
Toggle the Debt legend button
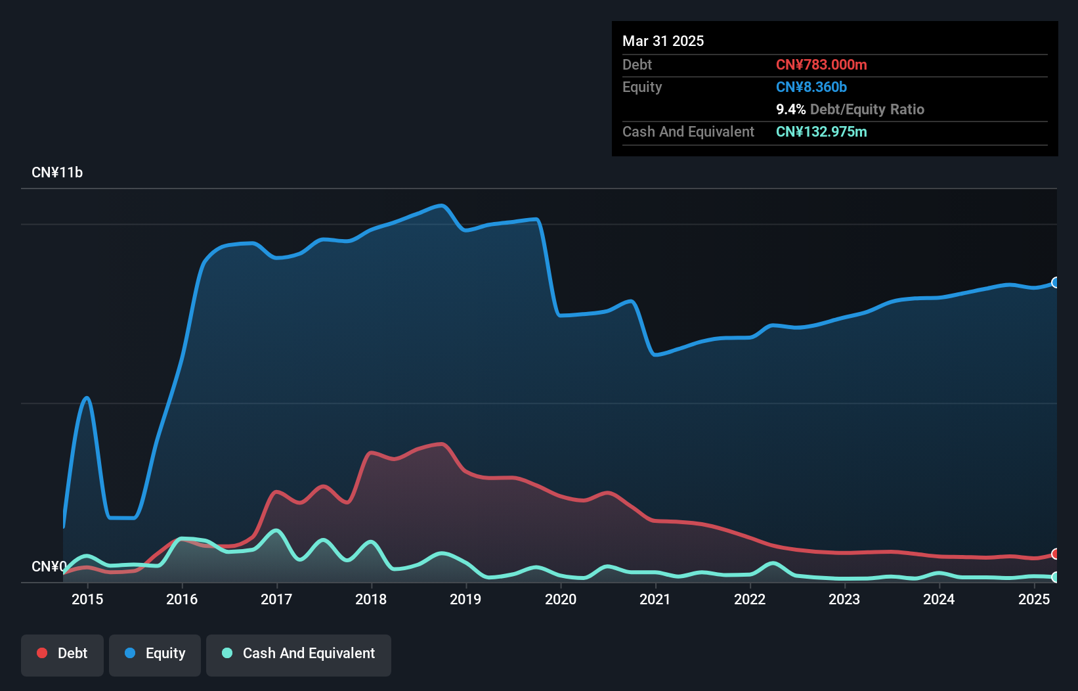(62, 655)
